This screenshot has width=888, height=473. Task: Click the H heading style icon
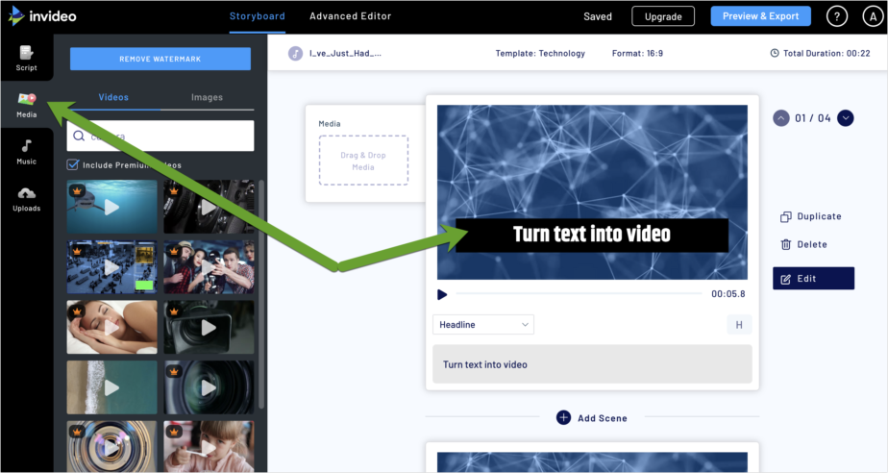(x=739, y=325)
